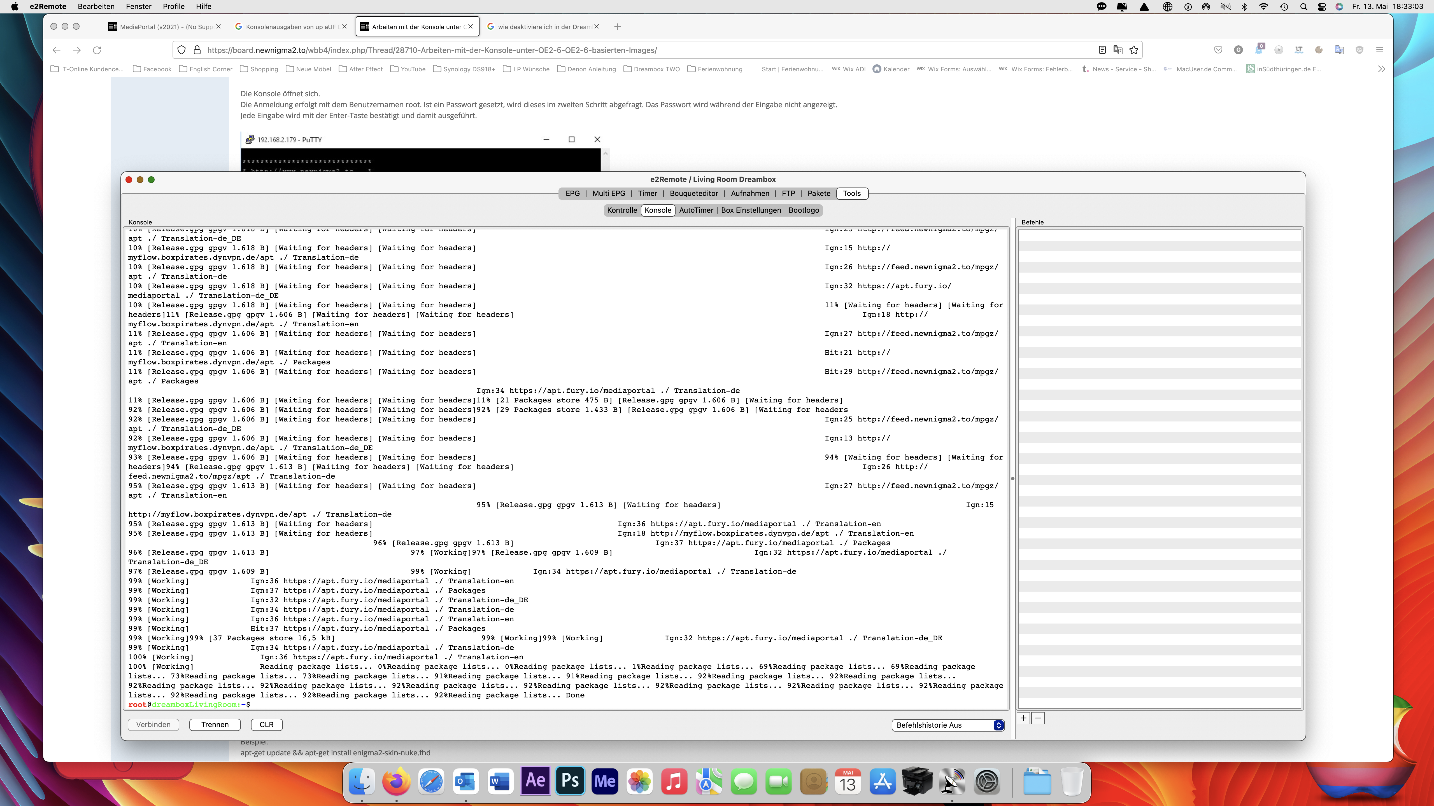Open After Effects from the dock

point(535,781)
